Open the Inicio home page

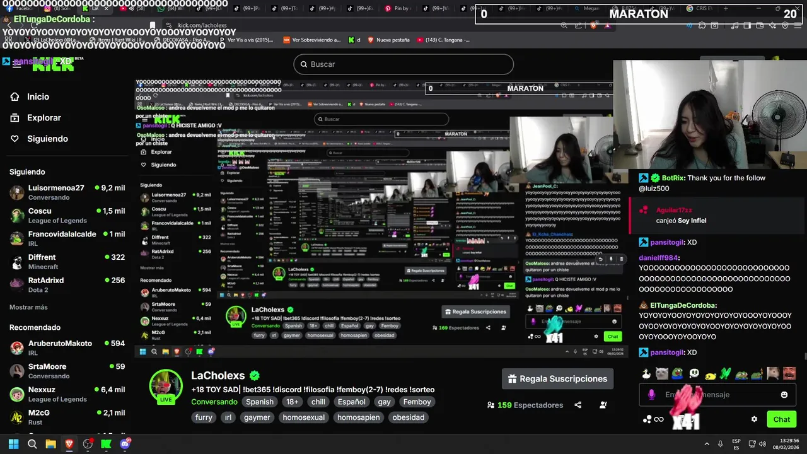(30, 96)
